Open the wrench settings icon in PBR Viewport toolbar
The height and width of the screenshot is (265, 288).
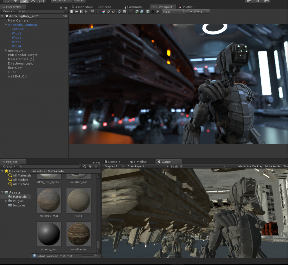pos(157,12)
